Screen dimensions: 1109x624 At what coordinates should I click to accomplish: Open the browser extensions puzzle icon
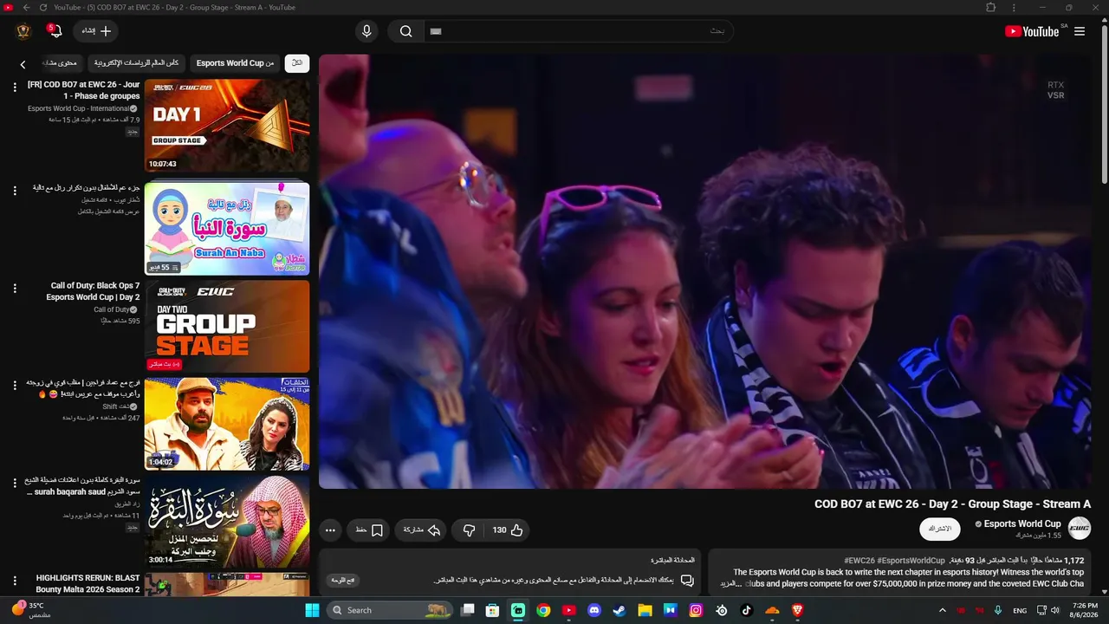[x=991, y=8]
